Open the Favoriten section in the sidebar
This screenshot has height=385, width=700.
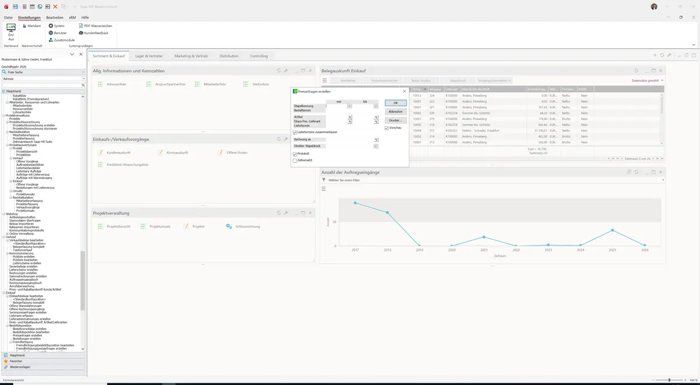[43, 361]
